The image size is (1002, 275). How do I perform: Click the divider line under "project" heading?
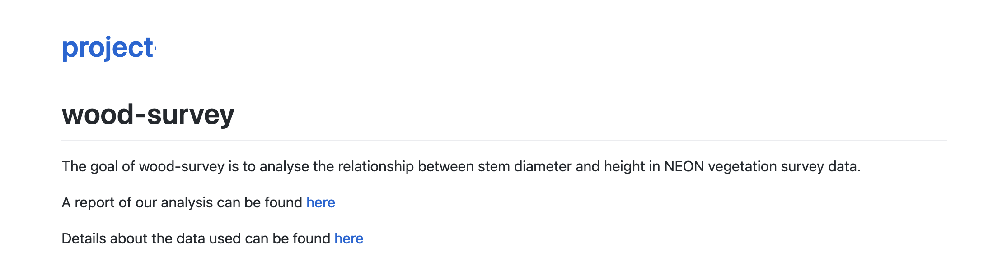pyautogui.click(x=504, y=73)
